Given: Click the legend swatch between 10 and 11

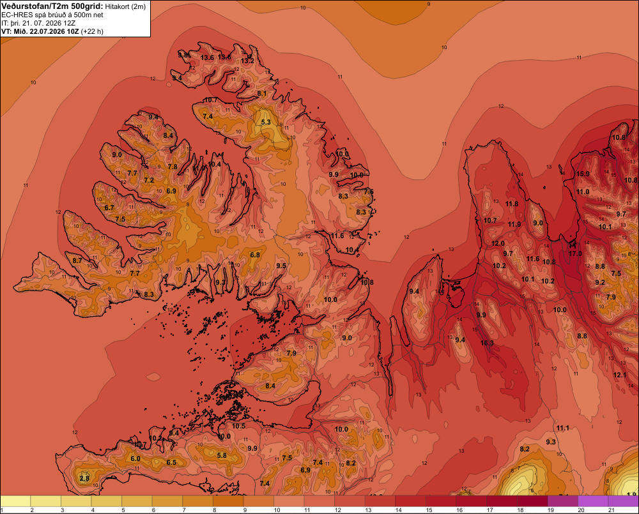Looking at the screenshot, I should click(x=289, y=501).
